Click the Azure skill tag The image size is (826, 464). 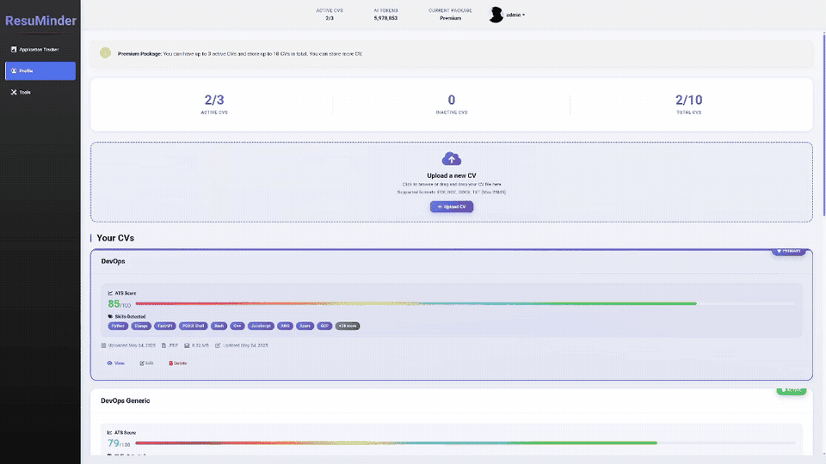coord(305,327)
